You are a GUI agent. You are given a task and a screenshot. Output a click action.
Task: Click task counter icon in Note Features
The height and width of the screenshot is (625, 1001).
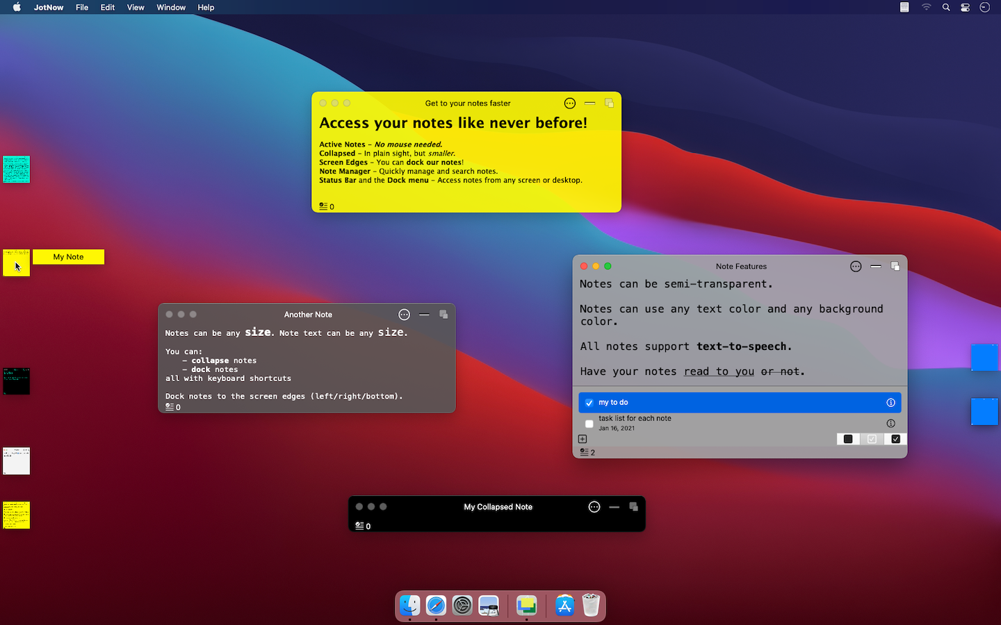coord(585,452)
